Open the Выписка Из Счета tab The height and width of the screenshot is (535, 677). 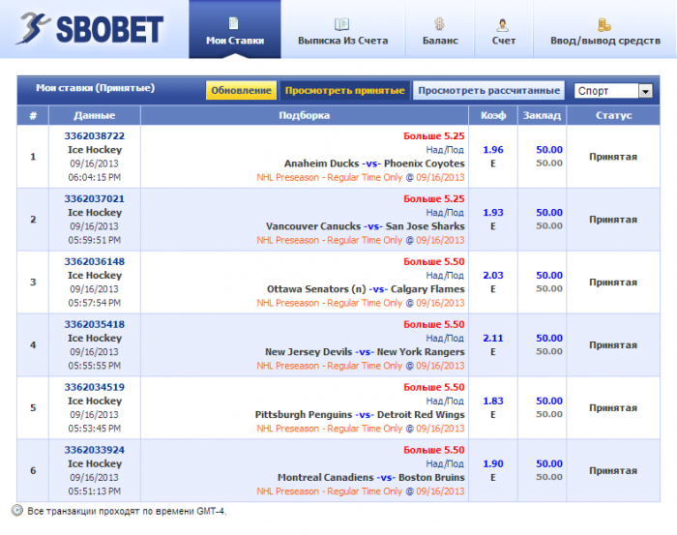(342, 29)
